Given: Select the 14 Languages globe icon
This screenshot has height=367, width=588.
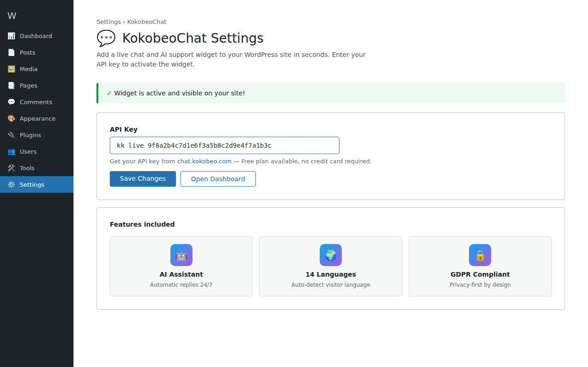Looking at the screenshot, I should pyautogui.click(x=330, y=255).
